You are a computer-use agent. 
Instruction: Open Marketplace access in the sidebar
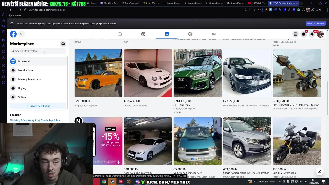pos(38,79)
